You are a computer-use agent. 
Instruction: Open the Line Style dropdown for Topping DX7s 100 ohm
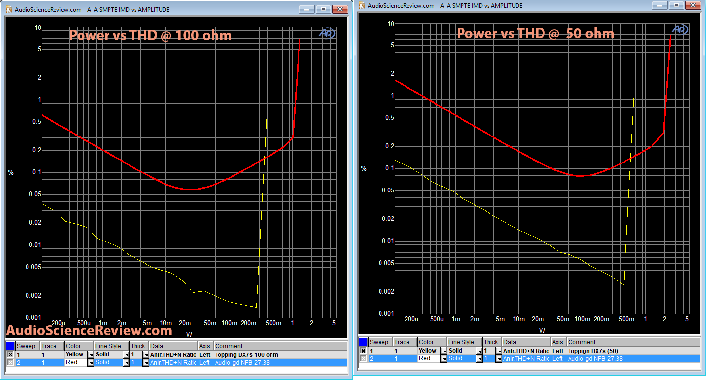tap(126, 354)
